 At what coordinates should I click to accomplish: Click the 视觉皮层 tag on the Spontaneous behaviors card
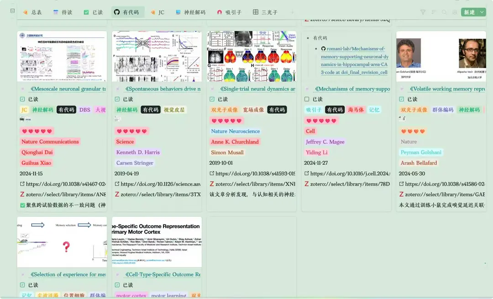point(174,110)
